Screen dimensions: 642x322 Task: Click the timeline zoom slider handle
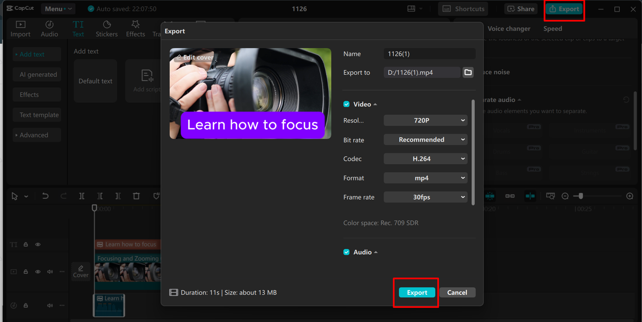(580, 196)
